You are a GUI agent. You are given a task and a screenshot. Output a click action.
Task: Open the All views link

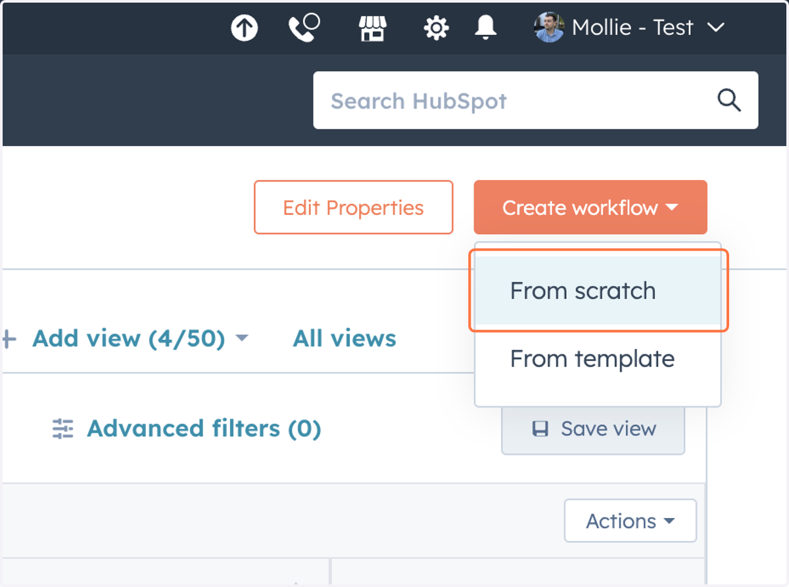(345, 339)
